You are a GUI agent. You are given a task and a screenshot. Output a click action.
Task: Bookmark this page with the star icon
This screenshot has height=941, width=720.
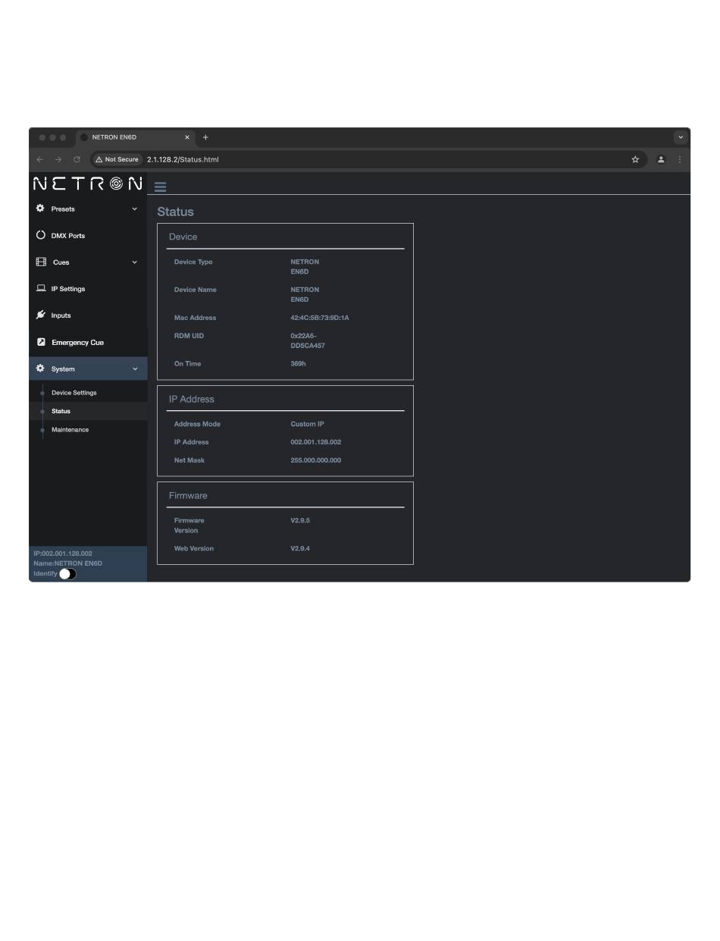(635, 159)
